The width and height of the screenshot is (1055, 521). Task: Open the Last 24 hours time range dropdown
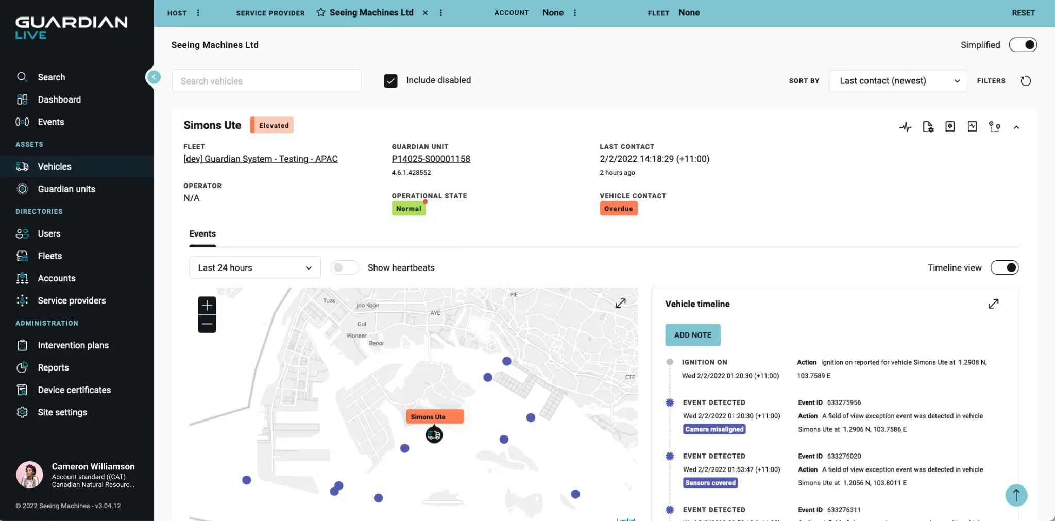(x=255, y=267)
